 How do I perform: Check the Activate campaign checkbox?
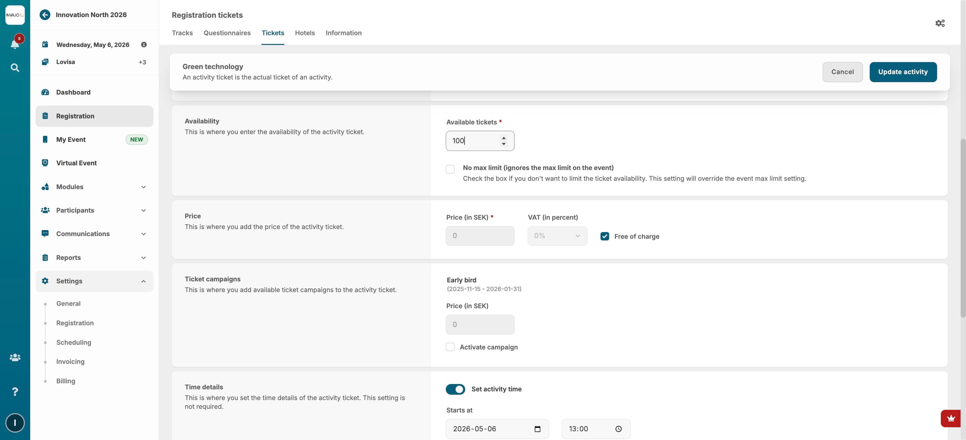tap(450, 347)
